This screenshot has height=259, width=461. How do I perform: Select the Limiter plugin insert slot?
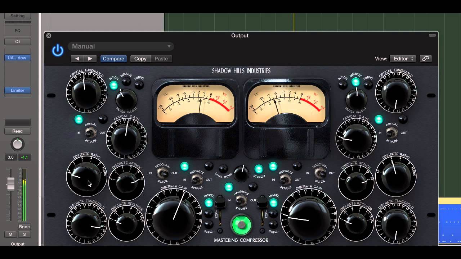(x=17, y=90)
